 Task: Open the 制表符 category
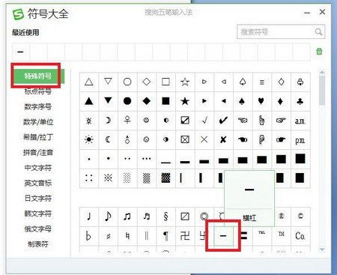coord(38,244)
